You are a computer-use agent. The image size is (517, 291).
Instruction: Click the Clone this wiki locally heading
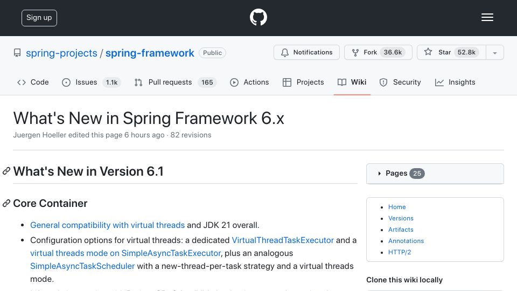point(404,280)
